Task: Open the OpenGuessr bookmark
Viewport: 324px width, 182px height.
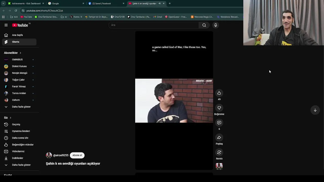Action: tap(176, 17)
